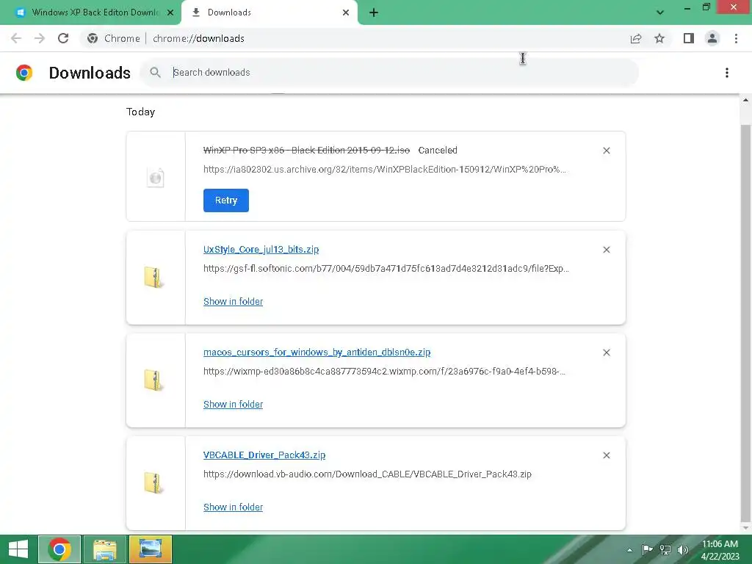The image size is (752, 564).
Task: Open the network tray icon
Action: point(665,549)
